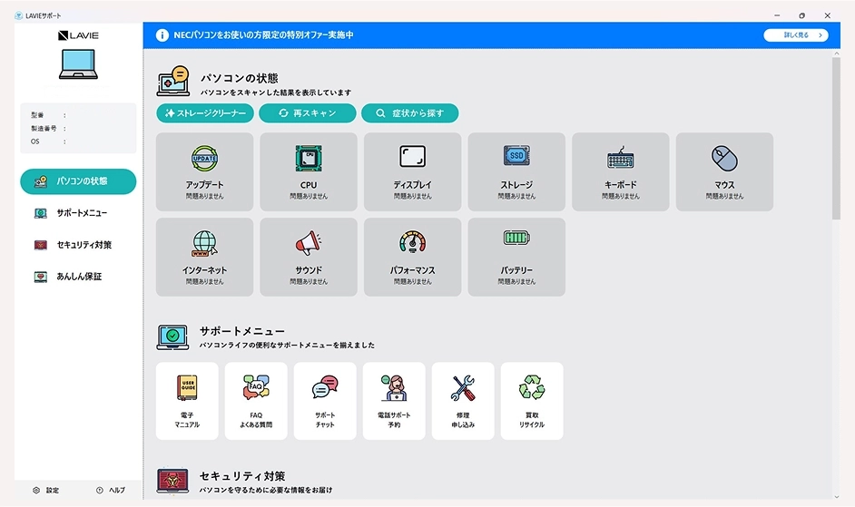This screenshot has height=507, width=855.
Task: Click the scrollbar down arrow
Action: pos(837,497)
